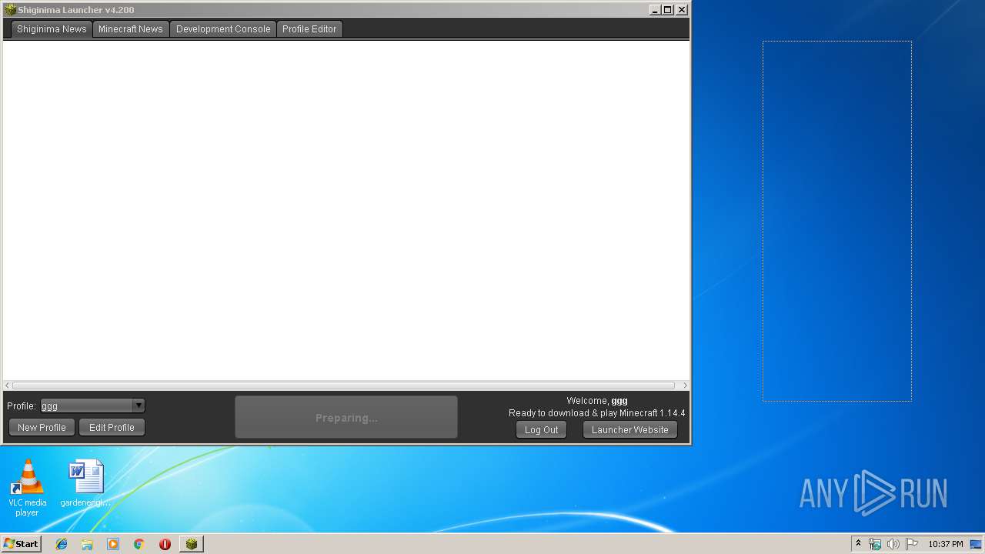The width and height of the screenshot is (985, 554).
Task: Click the Shiginima Launcher title bar icon
Action: (10, 9)
